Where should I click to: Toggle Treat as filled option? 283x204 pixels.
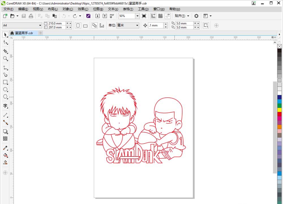[x=205, y=25]
